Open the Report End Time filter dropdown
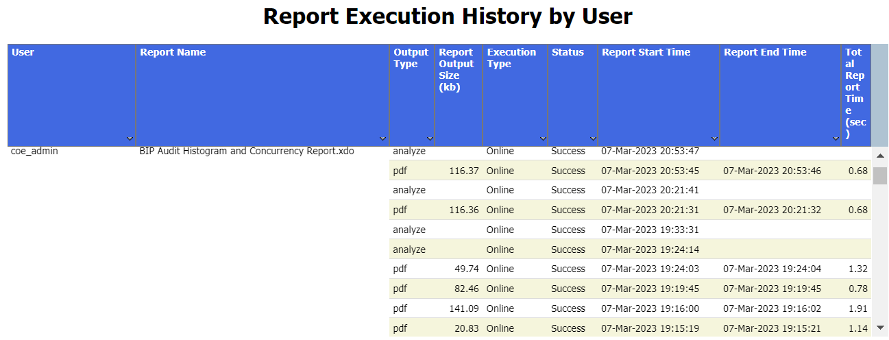The height and width of the screenshot is (340, 889). pos(836,138)
